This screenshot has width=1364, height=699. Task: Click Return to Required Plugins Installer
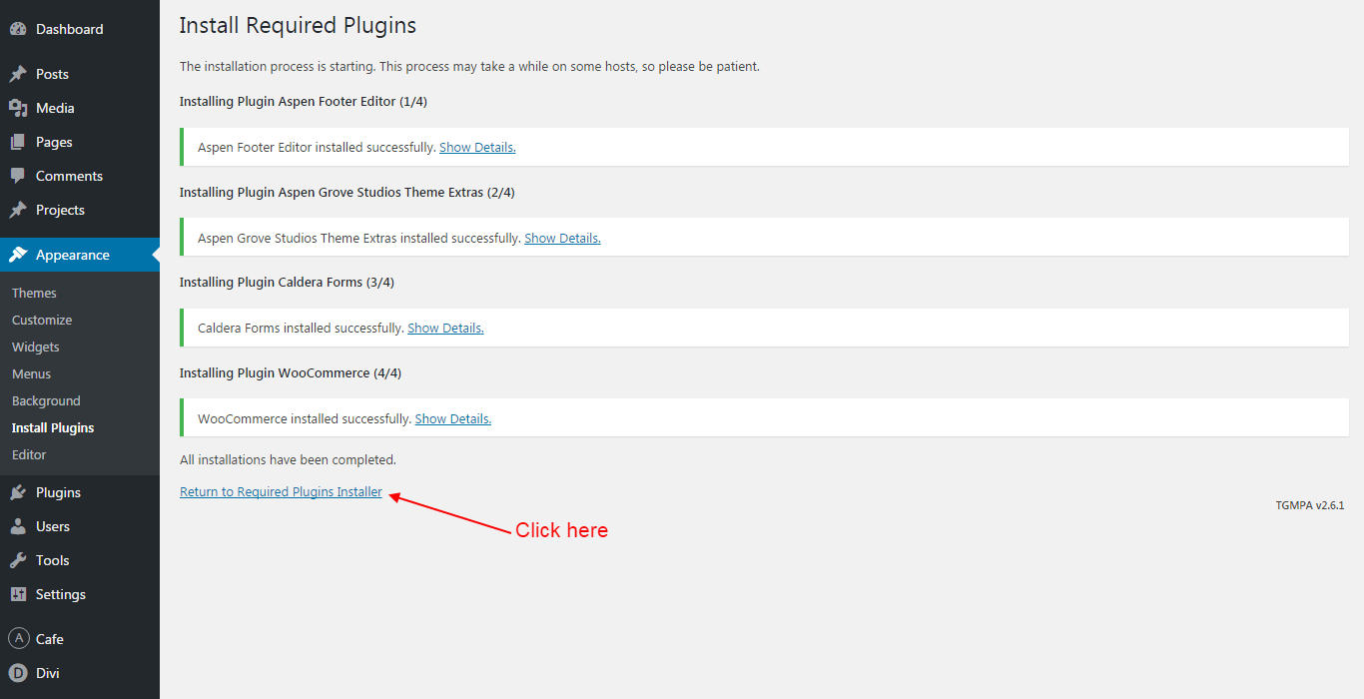coord(281,491)
